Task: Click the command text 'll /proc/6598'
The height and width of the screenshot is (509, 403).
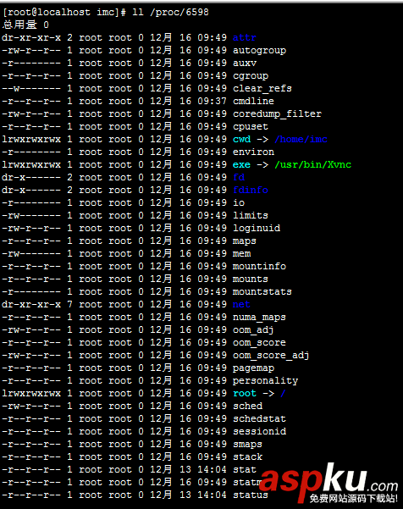Action: click(170, 13)
